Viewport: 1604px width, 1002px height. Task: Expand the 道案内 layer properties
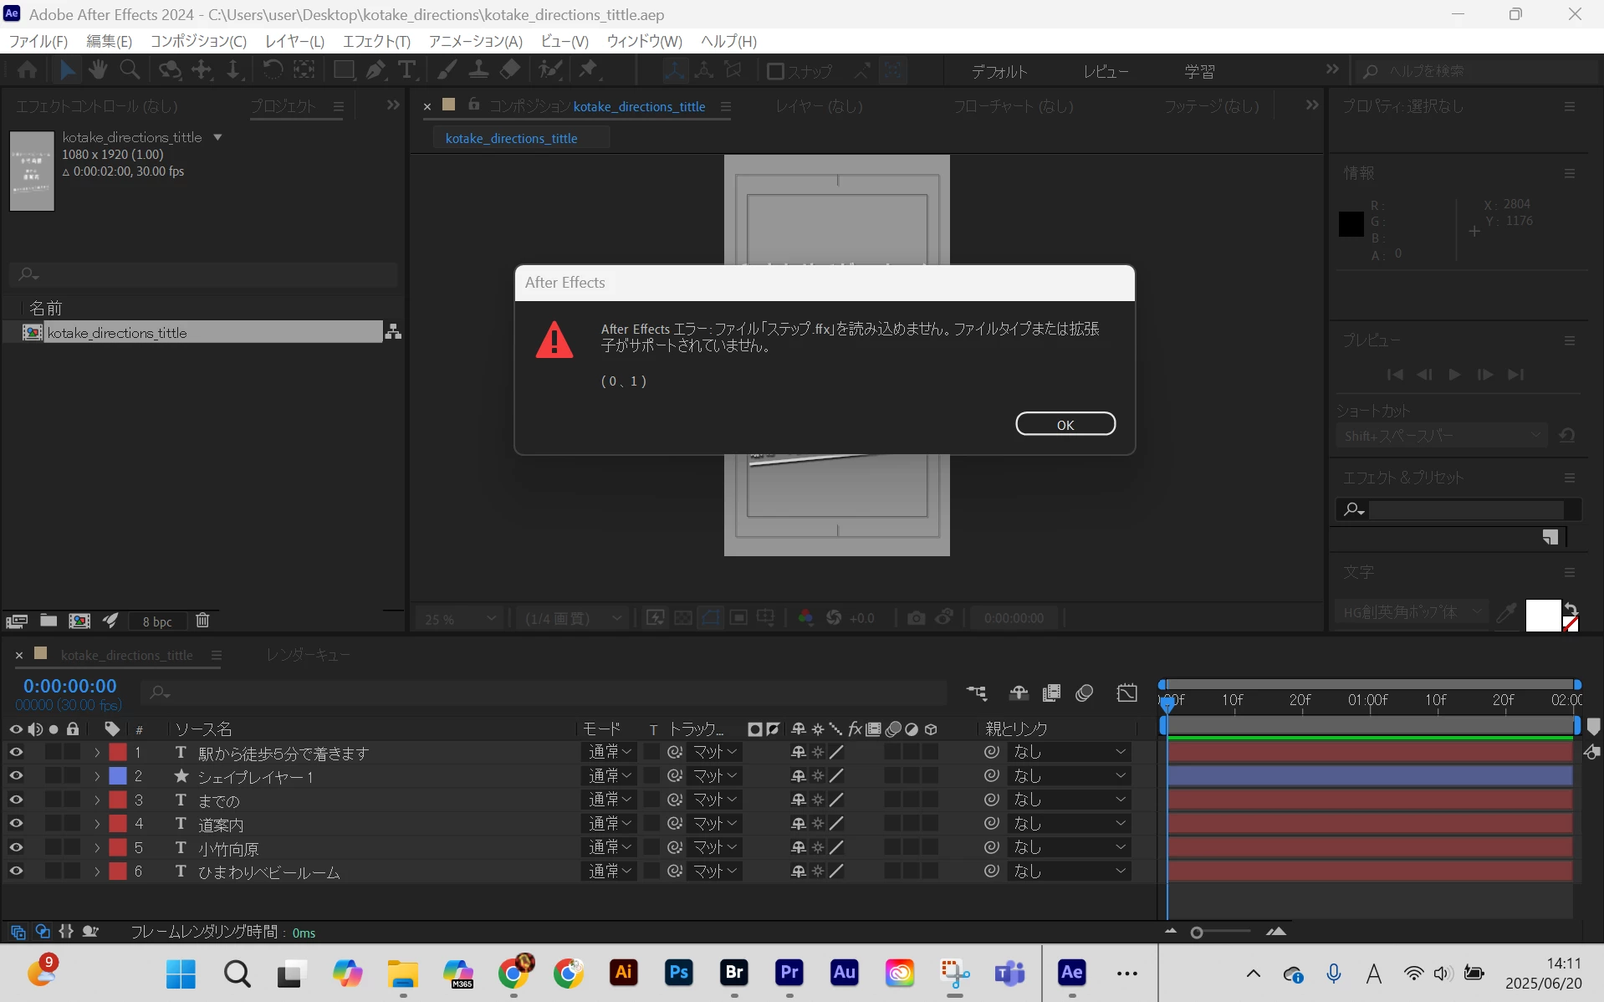(x=97, y=823)
